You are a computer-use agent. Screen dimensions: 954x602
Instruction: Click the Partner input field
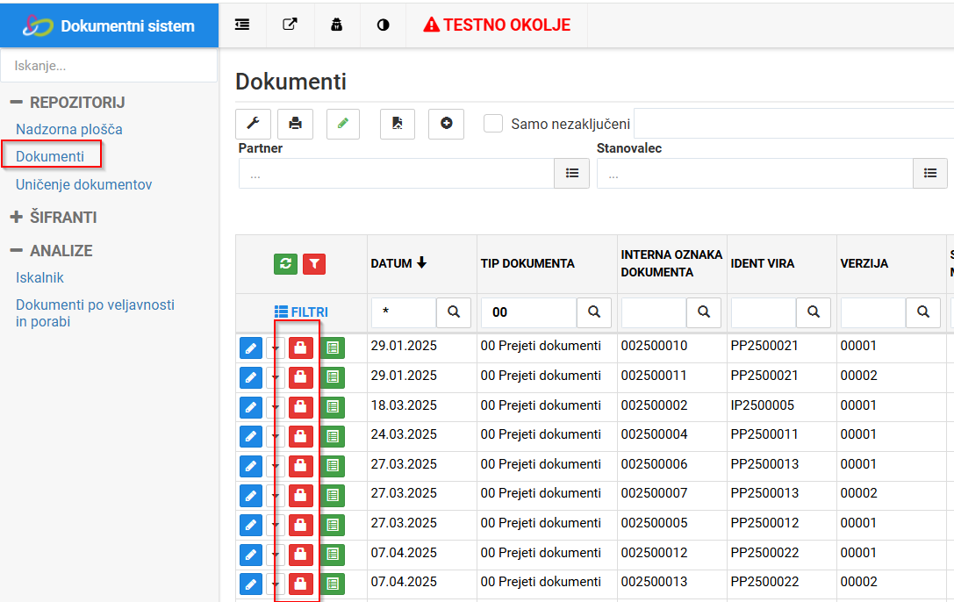click(x=397, y=173)
